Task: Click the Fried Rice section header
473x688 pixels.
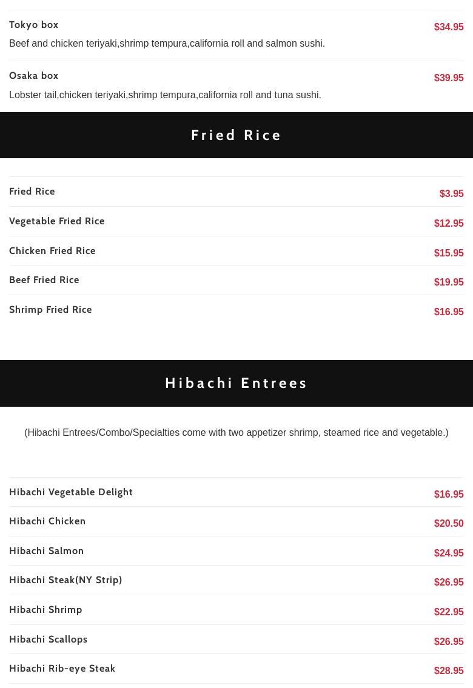Action: (236, 135)
